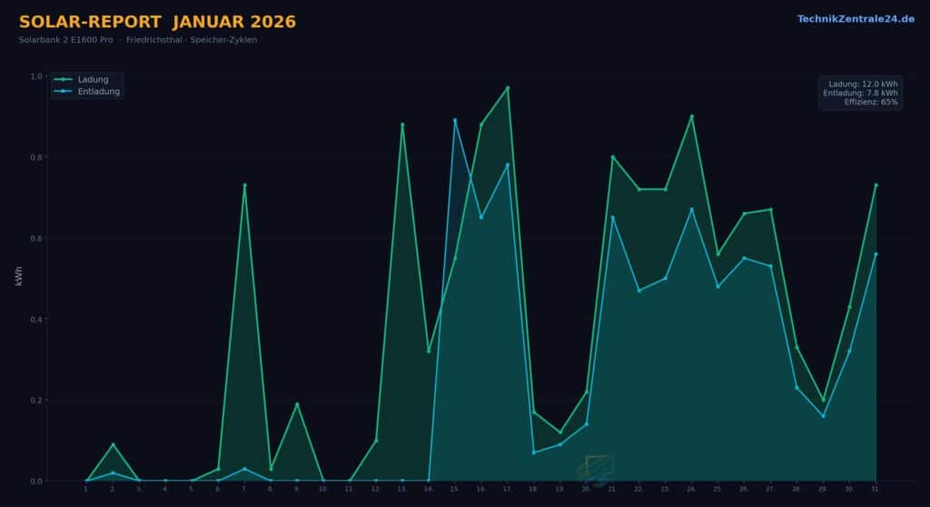The image size is (930, 507).
Task: Toggle the Ladung series legend label
Action: pyautogui.click(x=93, y=80)
